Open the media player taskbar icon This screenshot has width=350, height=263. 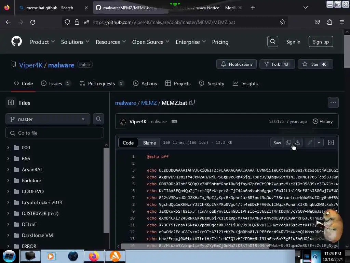[51, 256]
